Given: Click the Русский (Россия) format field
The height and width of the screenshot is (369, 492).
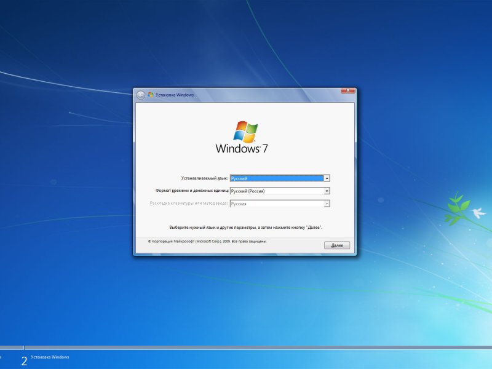Looking at the screenshot, I should click(280, 191).
